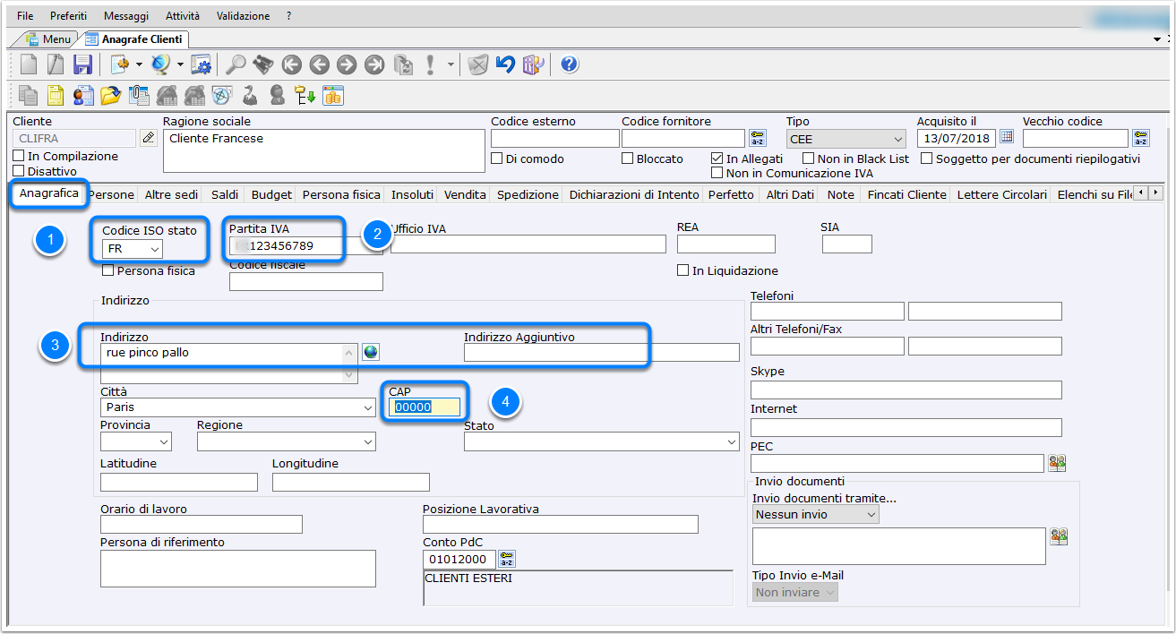Enable Di comodo checkbox
The width and height of the screenshot is (1176, 634).
[497, 158]
